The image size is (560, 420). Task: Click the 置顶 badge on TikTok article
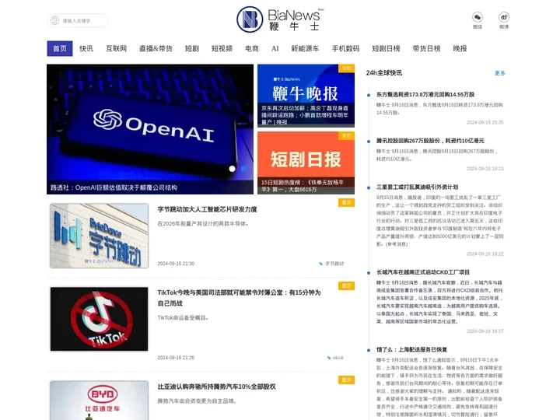[x=346, y=285]
